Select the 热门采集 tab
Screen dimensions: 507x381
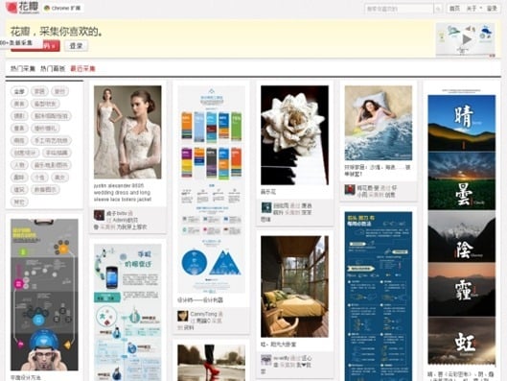coord(23,69)
